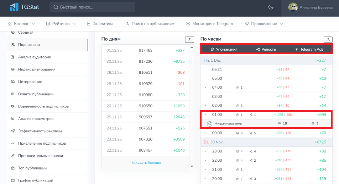The image size is (339, 184).
Task: Toggle dark mode moon icon
Action: coord(271,7)
